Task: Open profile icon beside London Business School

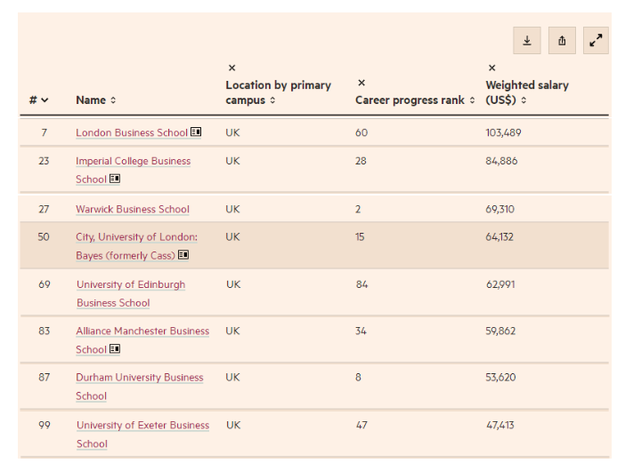Action: pyautogui.click(x=196, y=132)
